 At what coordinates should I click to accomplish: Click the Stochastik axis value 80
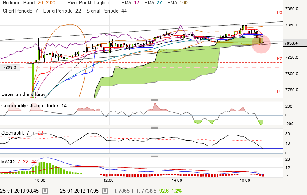pos(287,134)
